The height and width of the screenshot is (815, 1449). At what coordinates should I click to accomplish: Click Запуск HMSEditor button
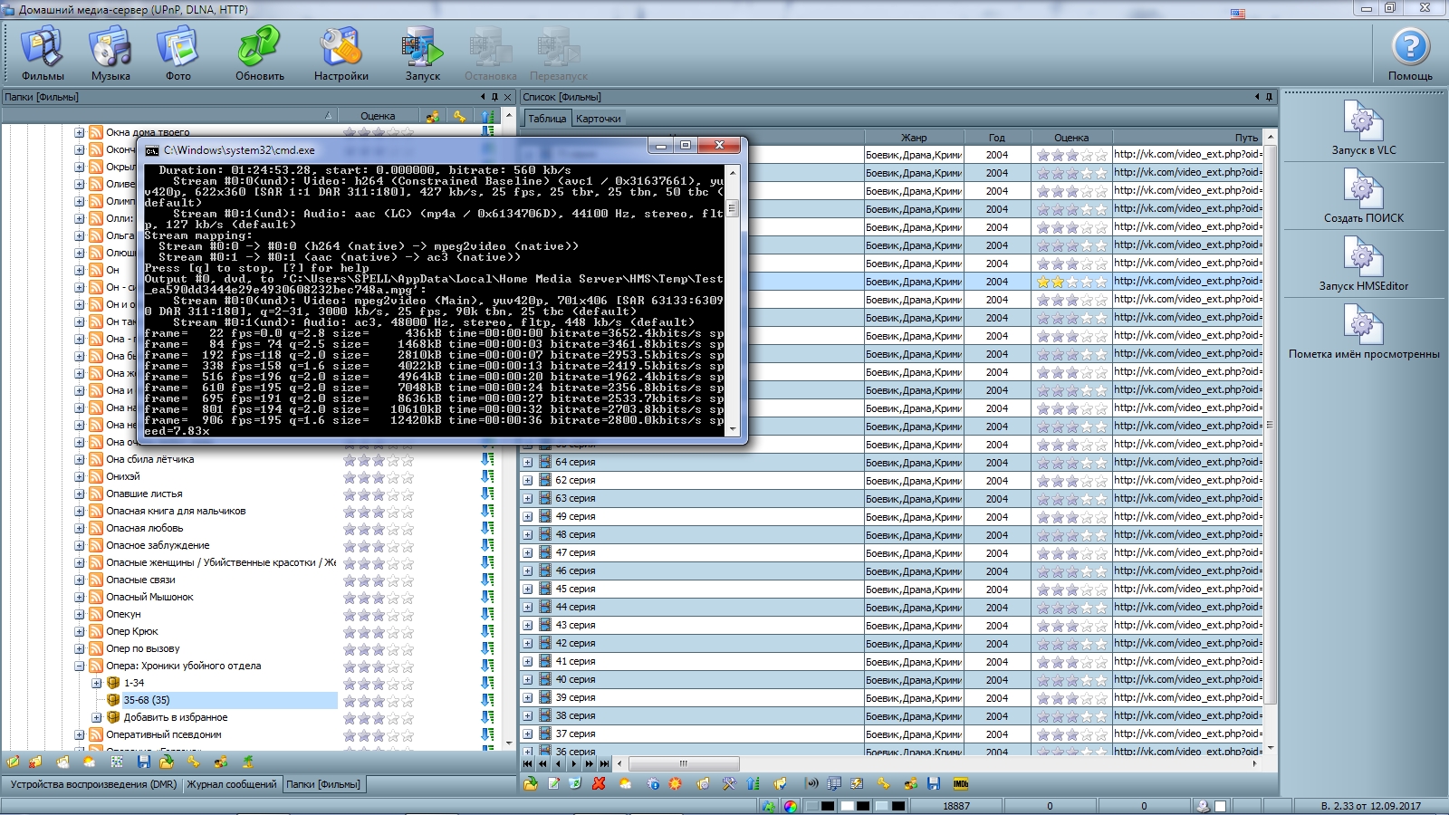pos(1363,264)
